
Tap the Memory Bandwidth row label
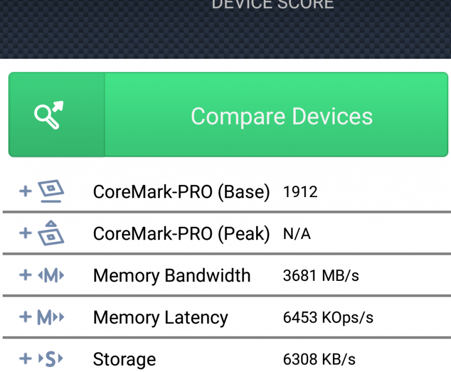tap(172, 276)
